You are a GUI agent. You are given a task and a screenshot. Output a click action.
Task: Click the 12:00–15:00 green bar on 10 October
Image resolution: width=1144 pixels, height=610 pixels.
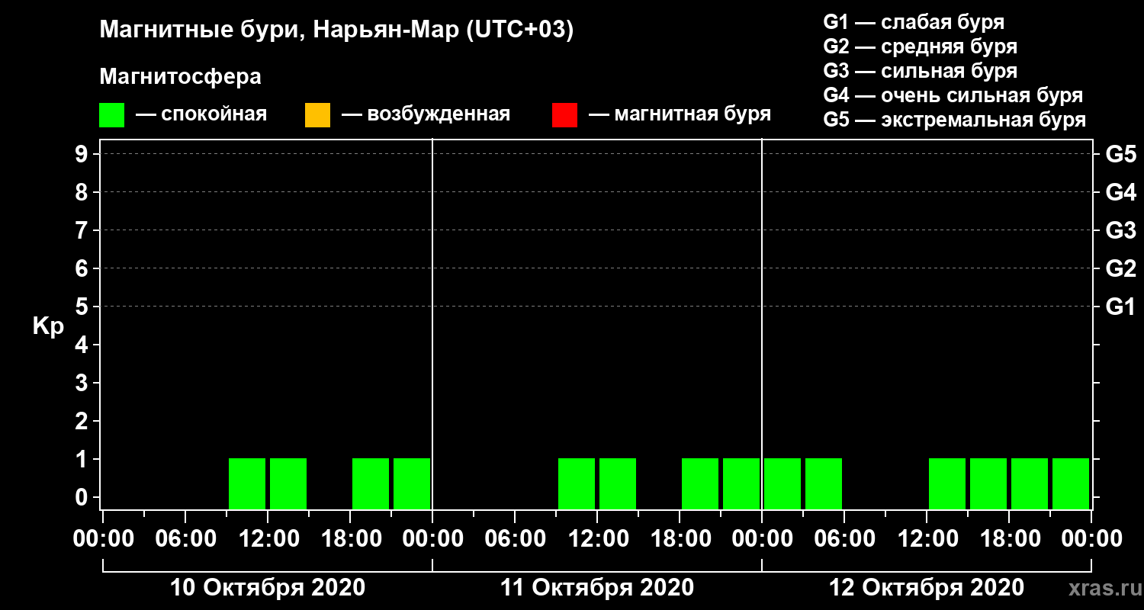[x=288, y=483]
